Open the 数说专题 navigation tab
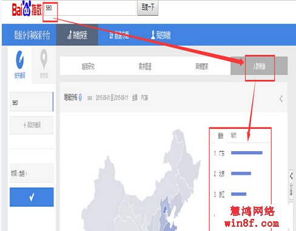This screenshot has width=296, height=231. coord(119,35)
